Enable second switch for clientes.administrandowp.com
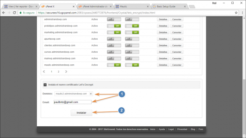The image size is (246, 138). pos(132,45)
